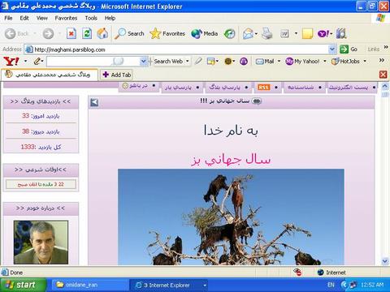Click the History icon next to Media
Viewport: 390px width, 292px height.
pyautogui.click(x=230, y=33)
